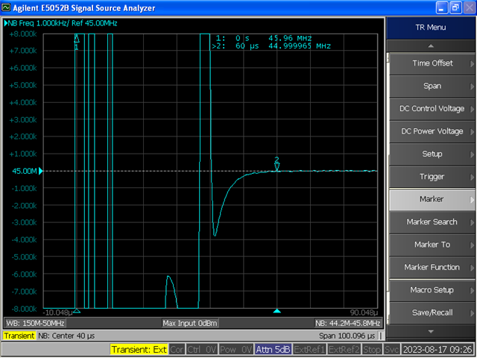477x358 pixels.
Task: Click marker 1 position triangle on time axis
Action: [x=77, y=311]
